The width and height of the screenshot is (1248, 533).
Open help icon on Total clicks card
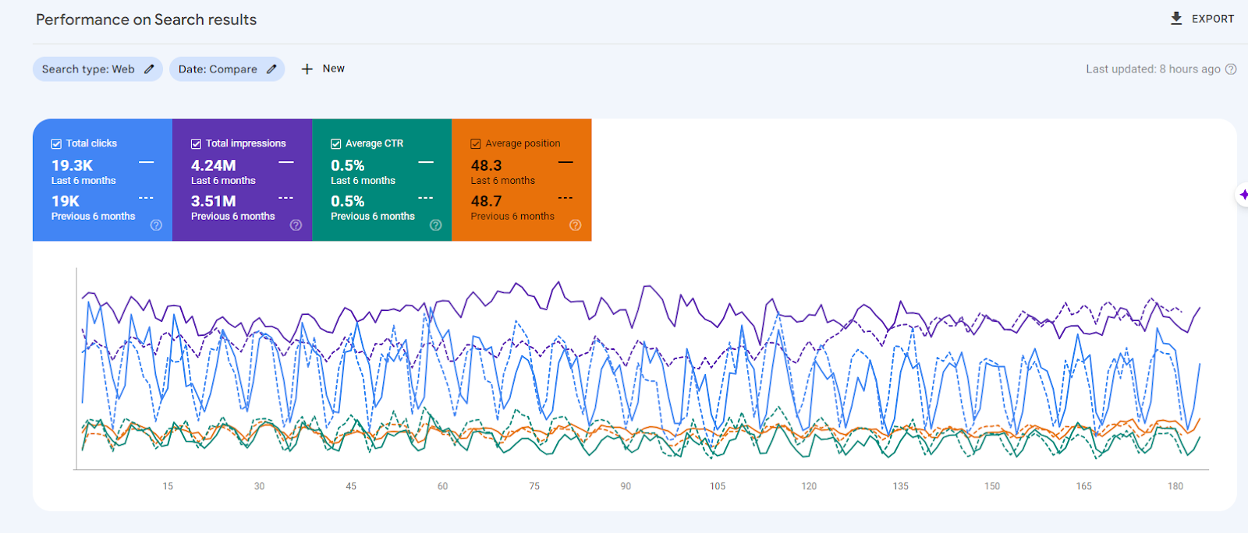coord(156,225)
